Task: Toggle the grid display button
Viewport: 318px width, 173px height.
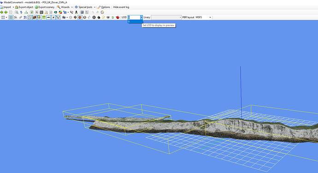Action: tap(11, 17)
